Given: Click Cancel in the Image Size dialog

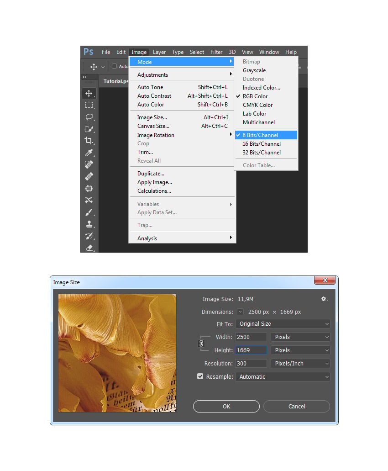Looking at the screenshot, I should coord(297,406).
